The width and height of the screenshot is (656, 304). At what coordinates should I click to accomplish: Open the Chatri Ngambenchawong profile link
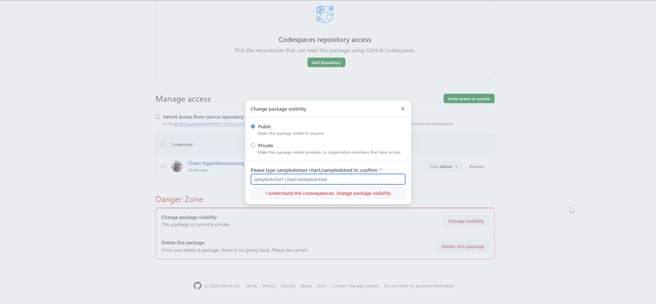pyautogui.click(x=216, y=163)
